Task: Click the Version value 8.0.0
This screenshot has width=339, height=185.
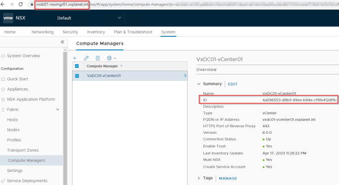Action: point(267,132)
